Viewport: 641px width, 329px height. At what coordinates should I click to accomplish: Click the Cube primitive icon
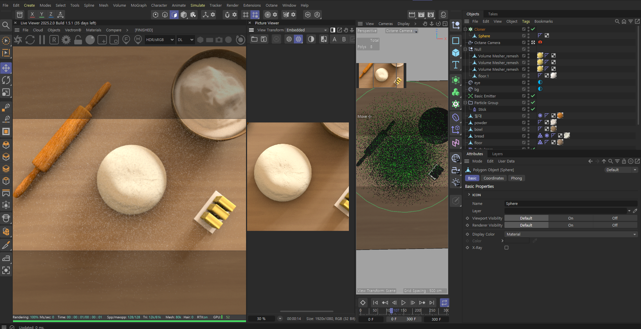click(x=456, y=53)
